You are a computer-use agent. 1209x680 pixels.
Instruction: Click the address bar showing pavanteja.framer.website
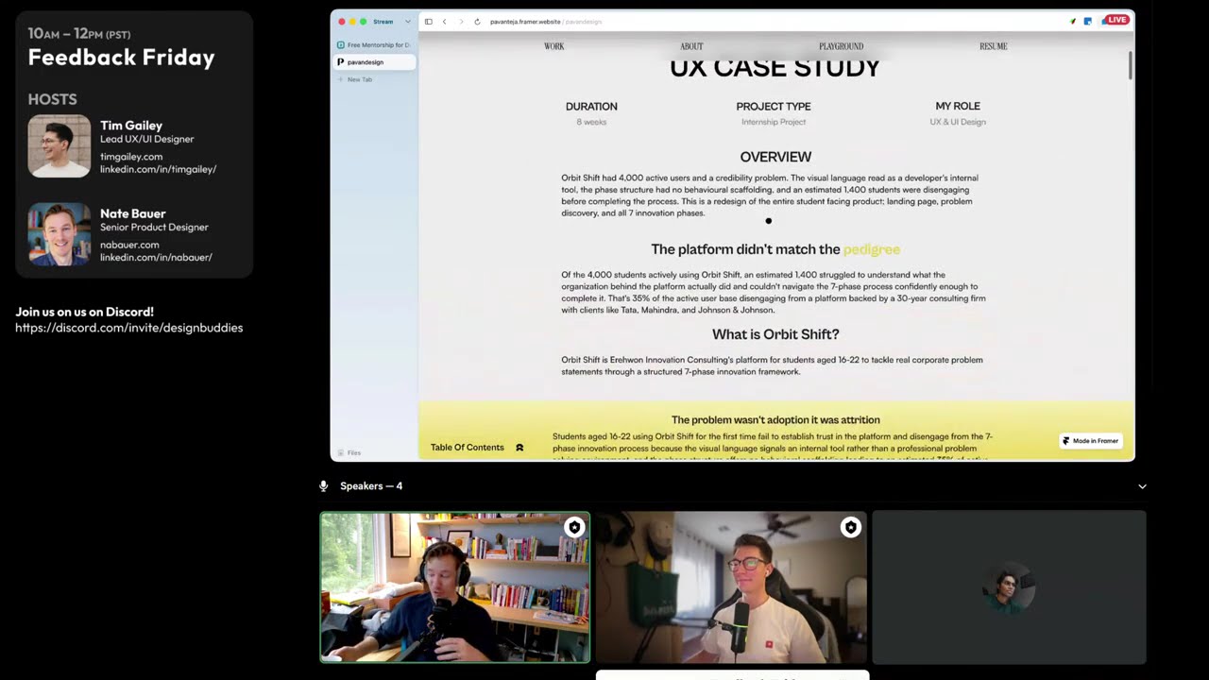pyautogui.click(x=546, y=22)
